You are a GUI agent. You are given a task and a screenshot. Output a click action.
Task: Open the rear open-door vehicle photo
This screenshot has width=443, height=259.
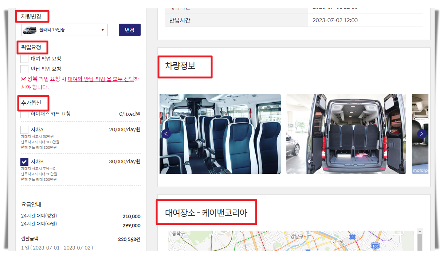click(x=346, y=134)
